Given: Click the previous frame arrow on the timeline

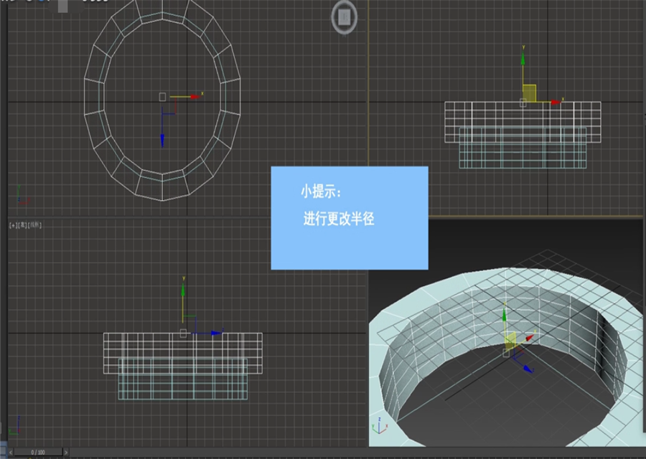Looking at the screenshot, I should tap(11, 453).
